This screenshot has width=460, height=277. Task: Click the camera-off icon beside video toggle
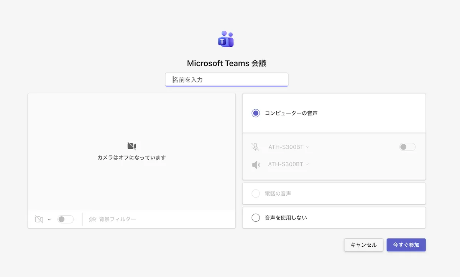coord(39,219)
